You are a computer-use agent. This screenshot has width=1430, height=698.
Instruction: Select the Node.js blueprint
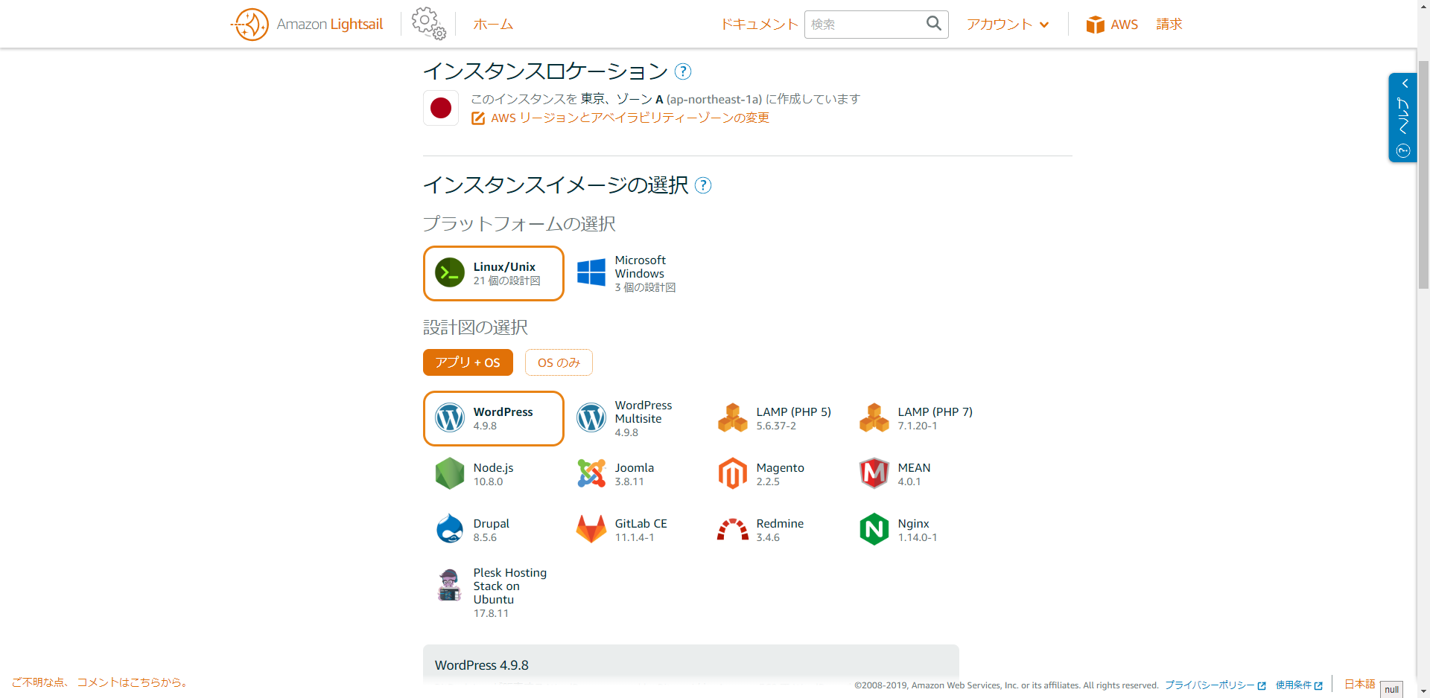point(494,474)
